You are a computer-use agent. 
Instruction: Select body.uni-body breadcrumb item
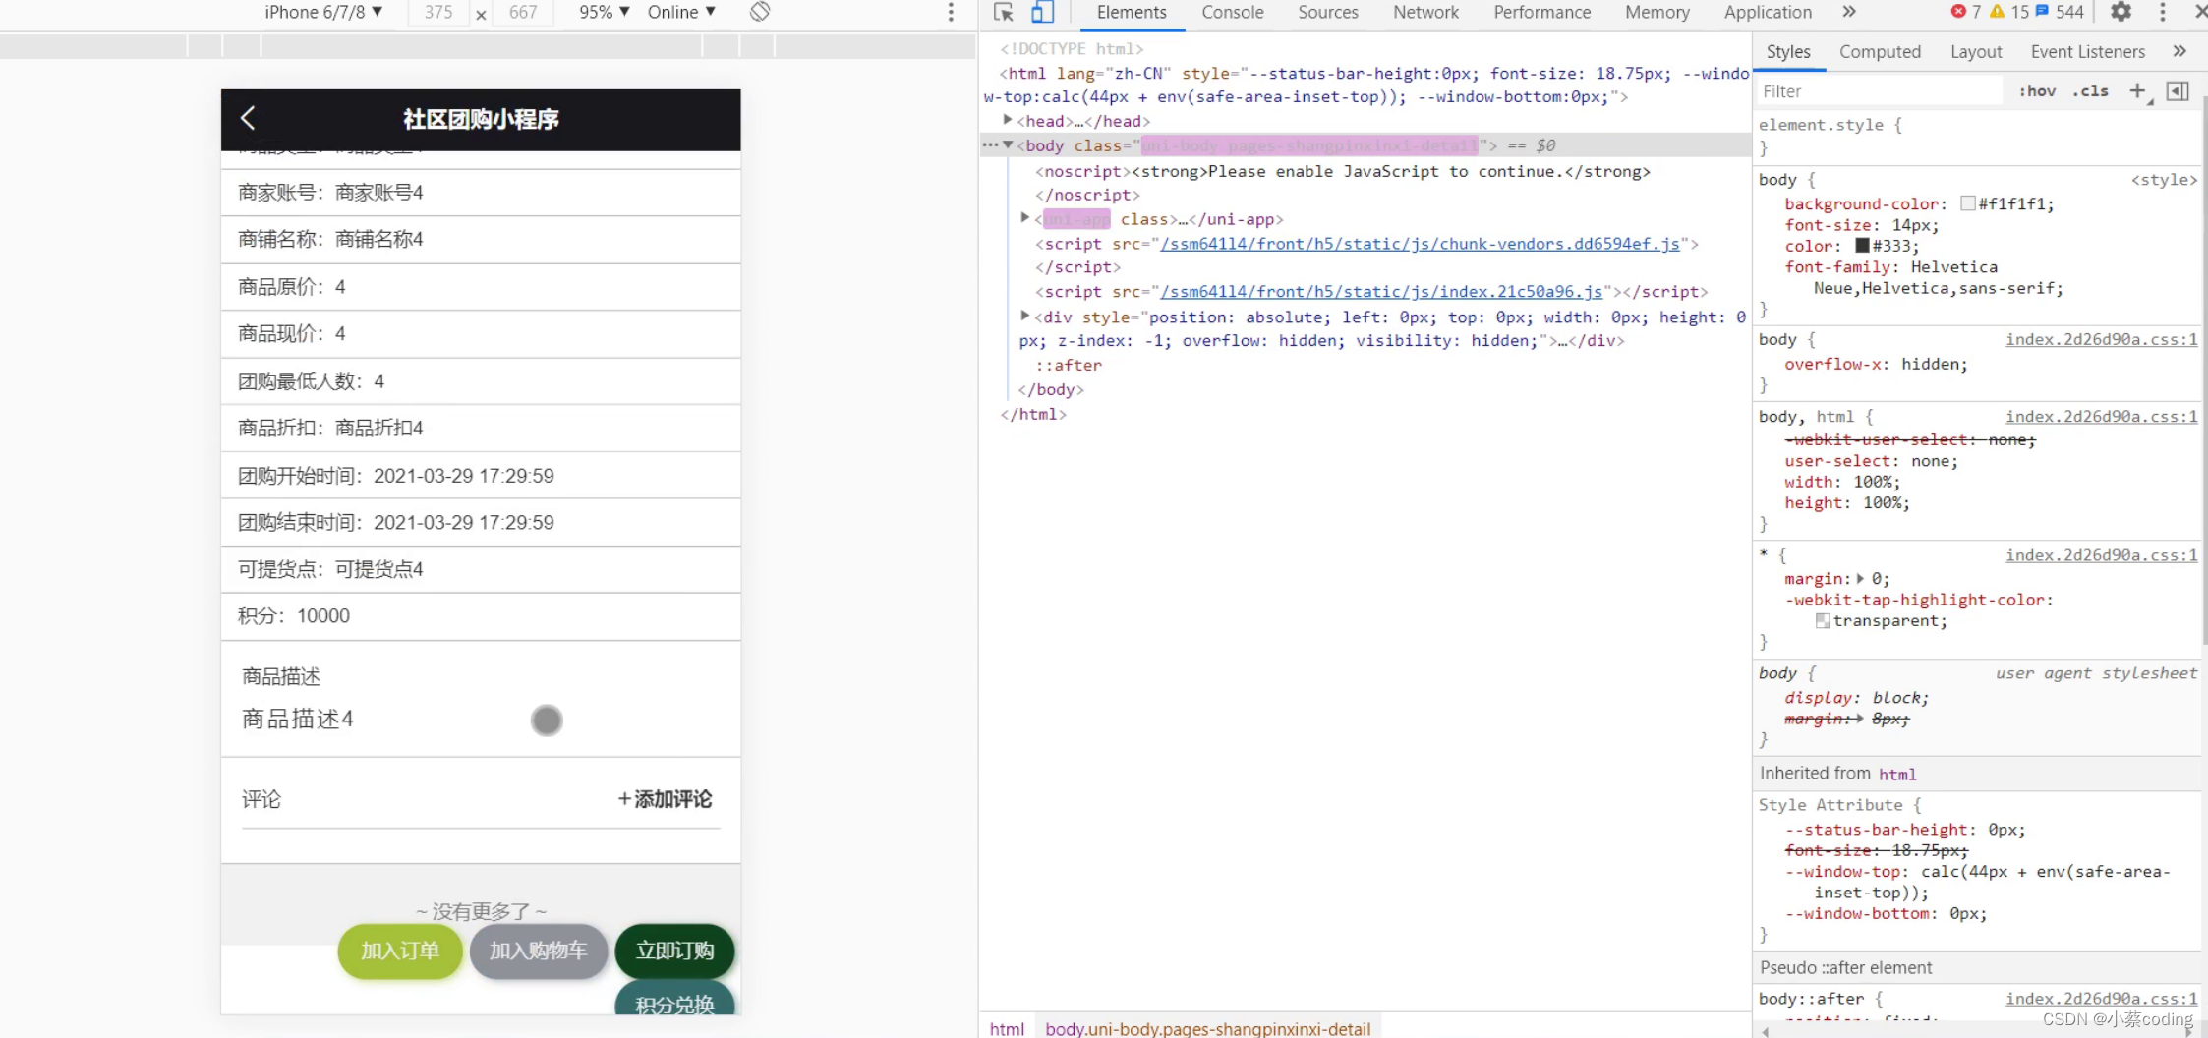pyautogui.click(x=1207, y=1028)
